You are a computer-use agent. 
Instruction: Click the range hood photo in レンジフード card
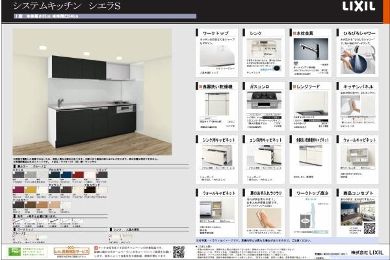311,103
